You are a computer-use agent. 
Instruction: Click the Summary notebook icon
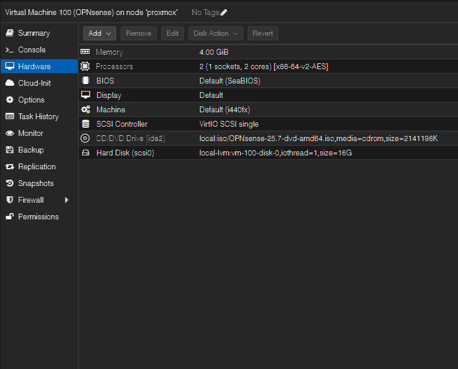point(10,33)
